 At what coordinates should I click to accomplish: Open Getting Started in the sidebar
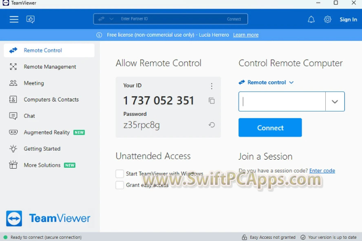tap(49, 149)
